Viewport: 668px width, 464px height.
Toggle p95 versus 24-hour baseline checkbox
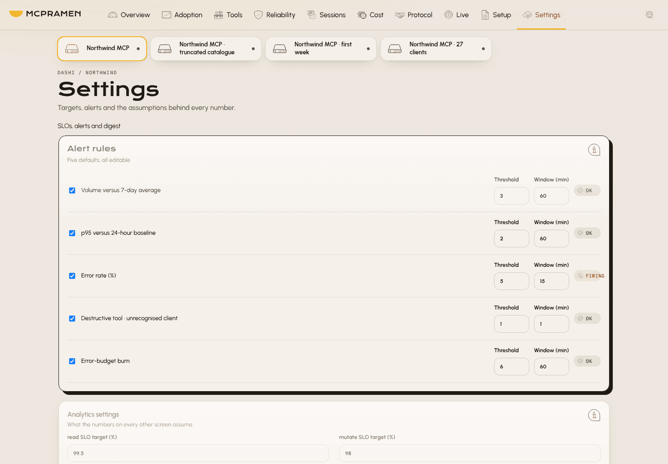click(x=72, y=233)
